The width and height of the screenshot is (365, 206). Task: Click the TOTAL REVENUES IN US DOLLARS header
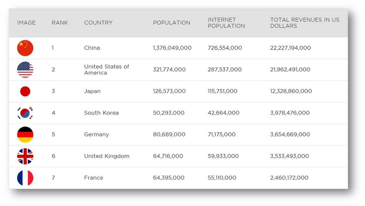tap(305, 23)
